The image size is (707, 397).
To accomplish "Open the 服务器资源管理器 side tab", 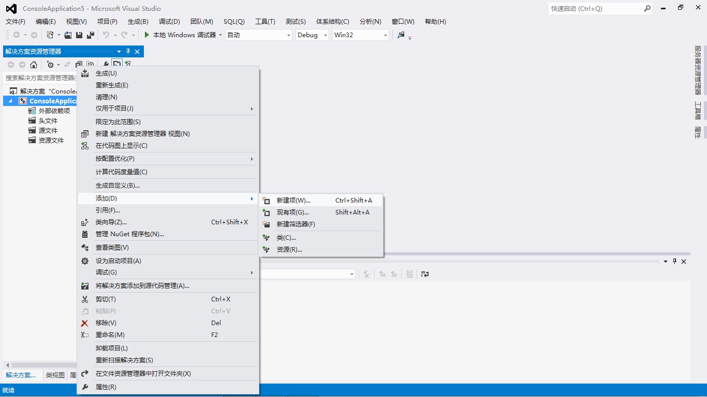I will tap(698, 70).
